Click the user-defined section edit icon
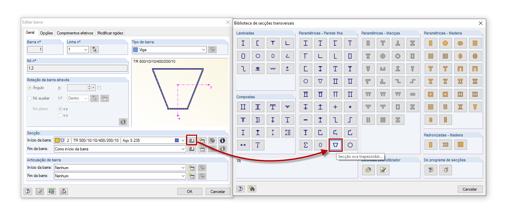 point(383,169)
